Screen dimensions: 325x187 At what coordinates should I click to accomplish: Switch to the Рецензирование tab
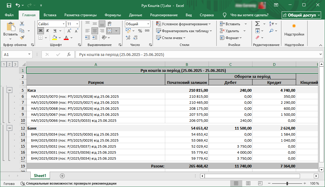[x=164, y=15]
